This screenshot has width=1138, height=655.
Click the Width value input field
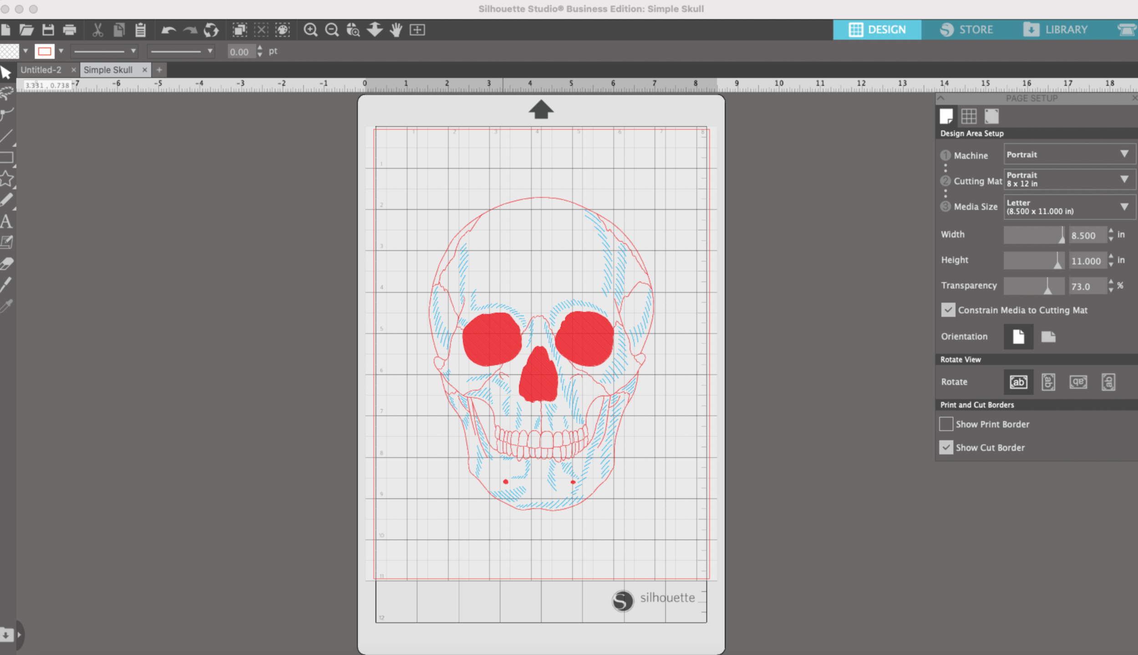coord(1087,235)
